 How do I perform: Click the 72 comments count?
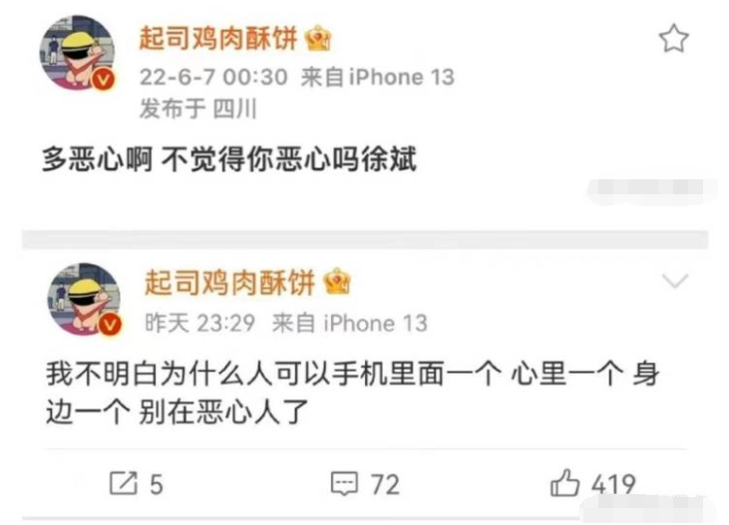(x=385, y=484)
